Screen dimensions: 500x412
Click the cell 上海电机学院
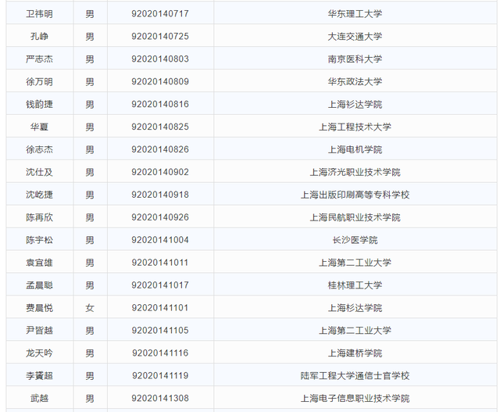coord(355,149)
